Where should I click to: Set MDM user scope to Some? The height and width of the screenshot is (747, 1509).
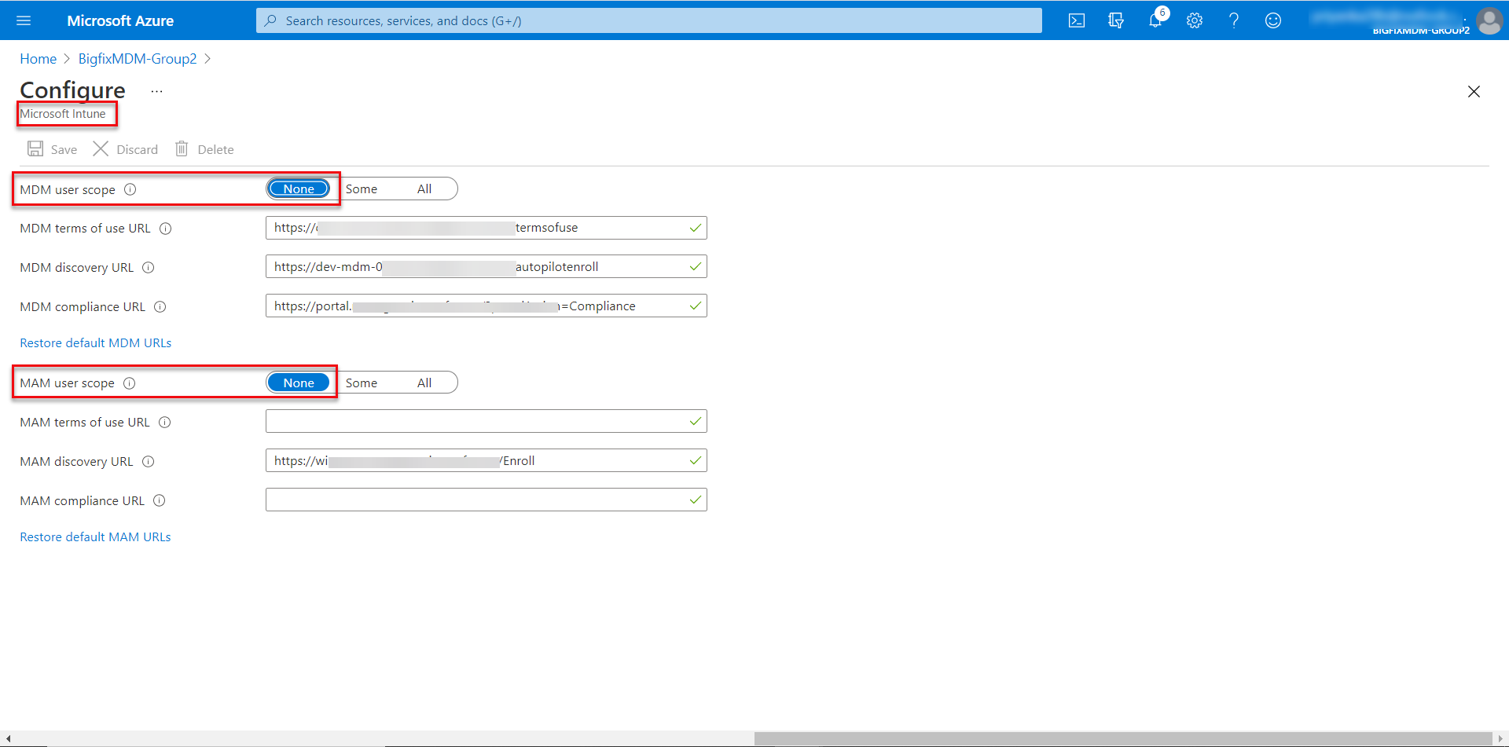click(x=362, y=189)
